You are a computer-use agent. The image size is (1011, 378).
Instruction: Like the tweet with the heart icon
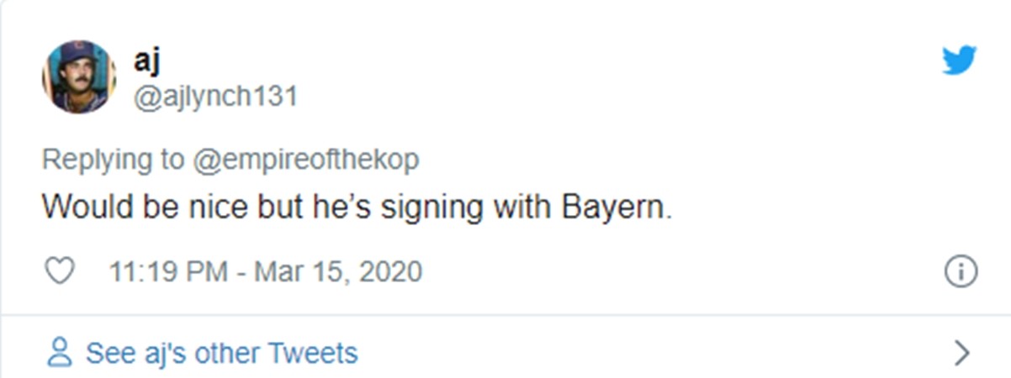coord(59,271)
